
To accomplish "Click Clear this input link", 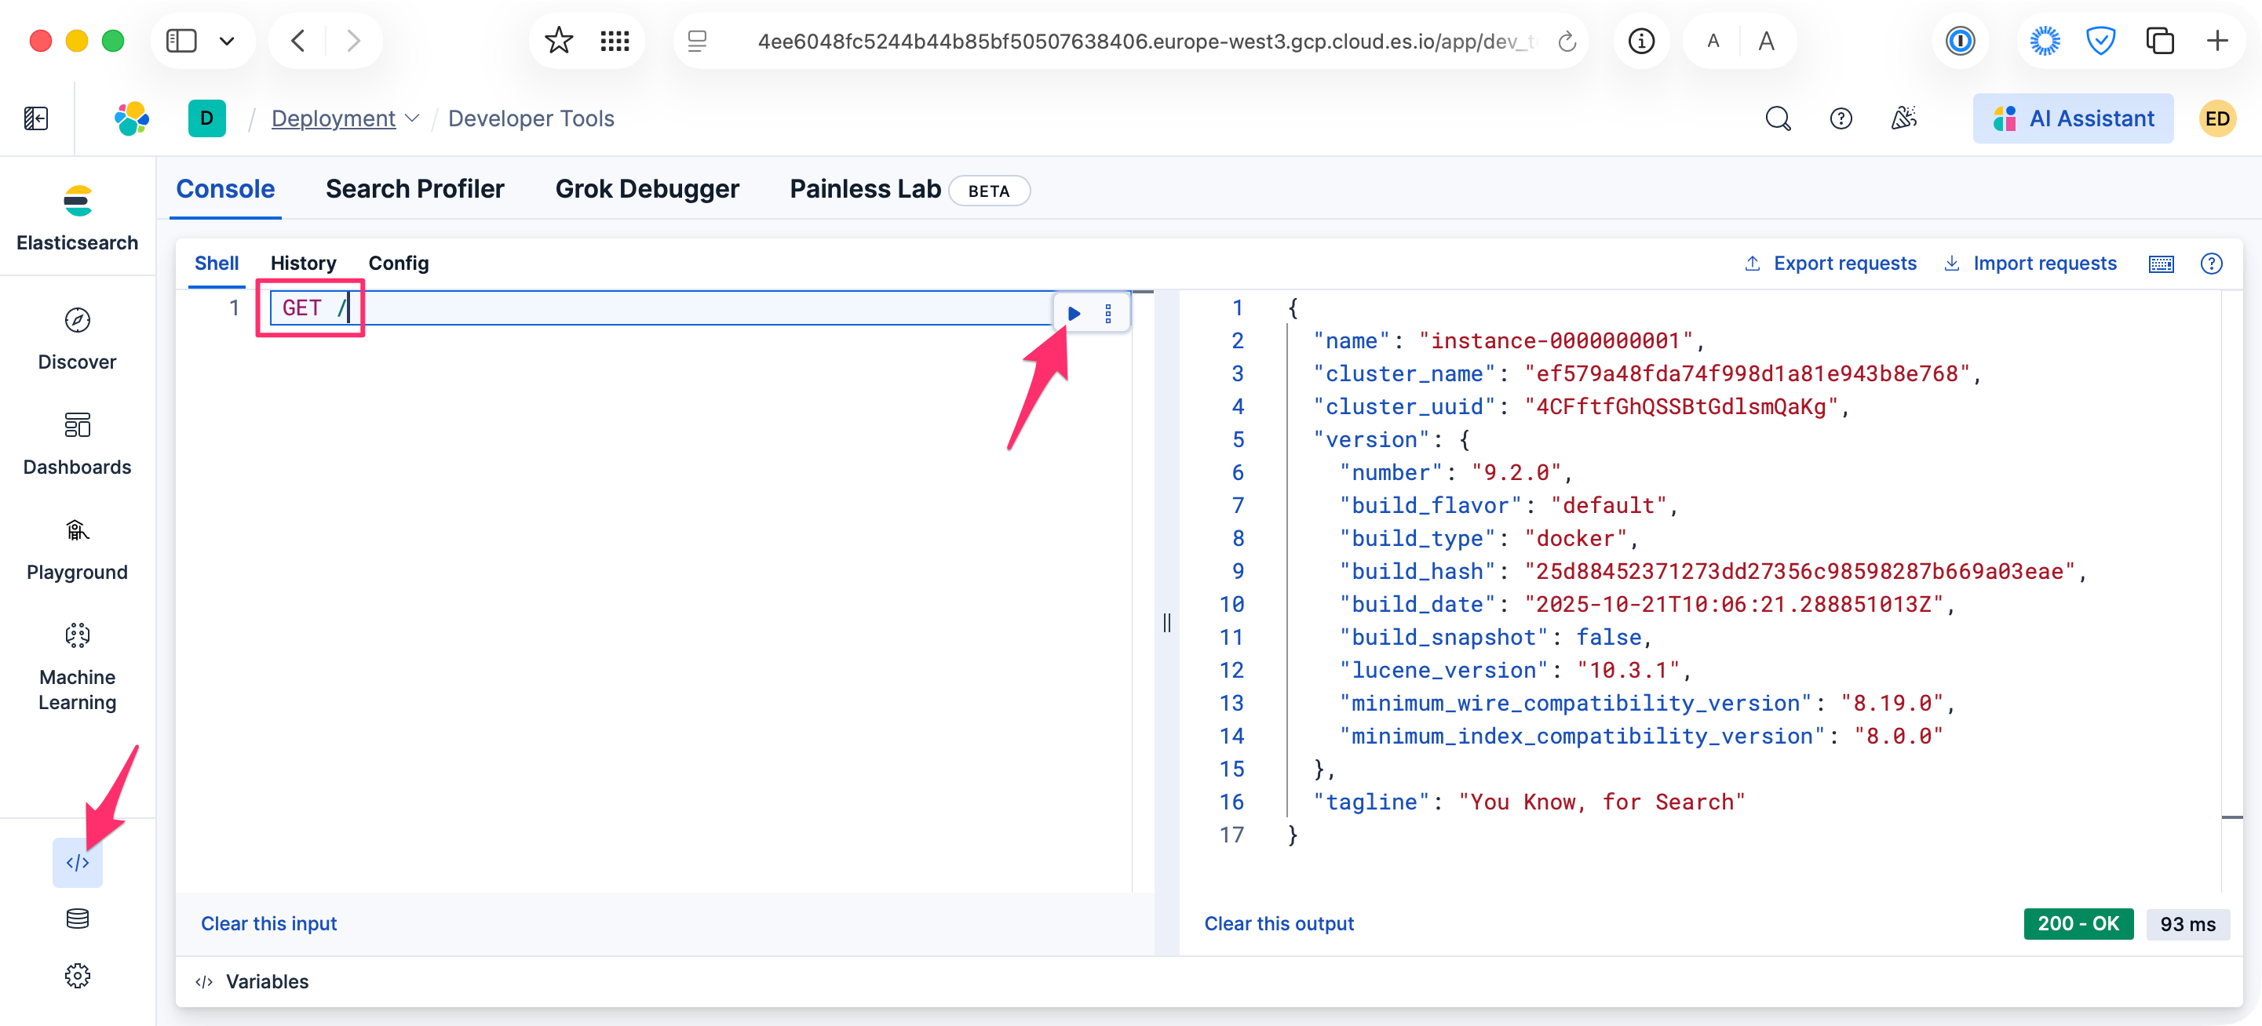I will pyautogui.click(x=268, y=923).
